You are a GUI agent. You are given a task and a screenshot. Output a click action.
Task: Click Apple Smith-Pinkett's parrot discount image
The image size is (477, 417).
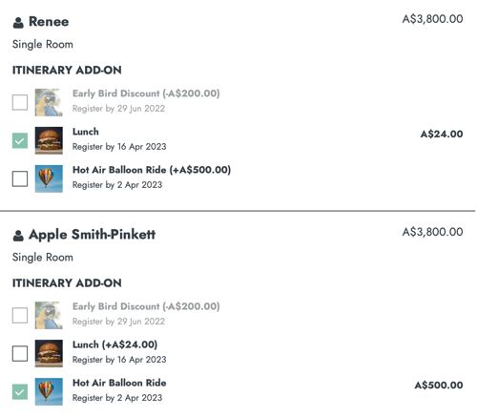coord(49,315)
